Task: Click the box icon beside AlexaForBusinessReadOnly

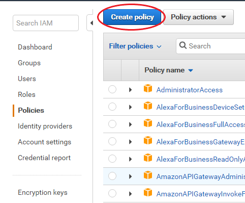Action: [148, 158]
